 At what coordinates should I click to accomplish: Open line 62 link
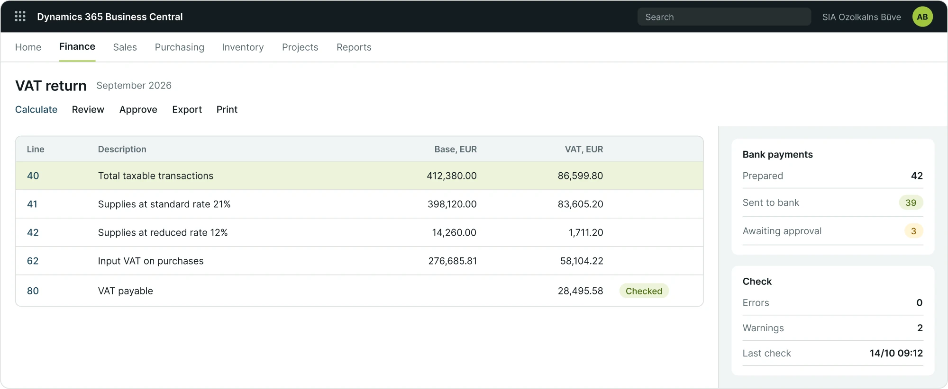click(x=33, y=261)
